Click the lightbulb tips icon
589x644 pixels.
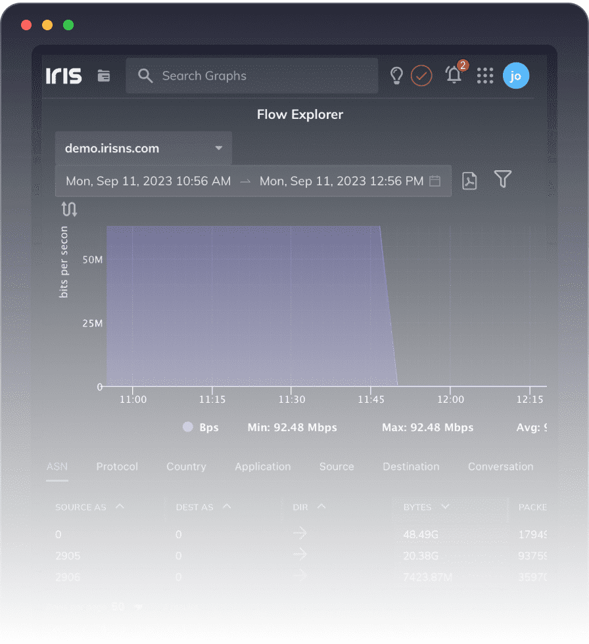pyautogui.click(x=396, y=76)
